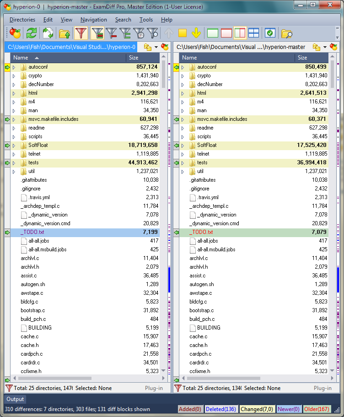Click the right pane scroll down arrow
344x417 pixels.
(332, 370)
